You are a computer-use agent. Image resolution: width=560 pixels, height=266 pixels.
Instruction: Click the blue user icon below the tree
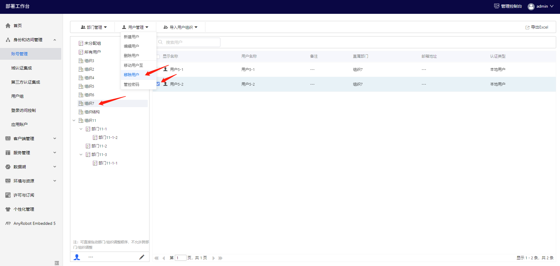(x=77, y=257)
